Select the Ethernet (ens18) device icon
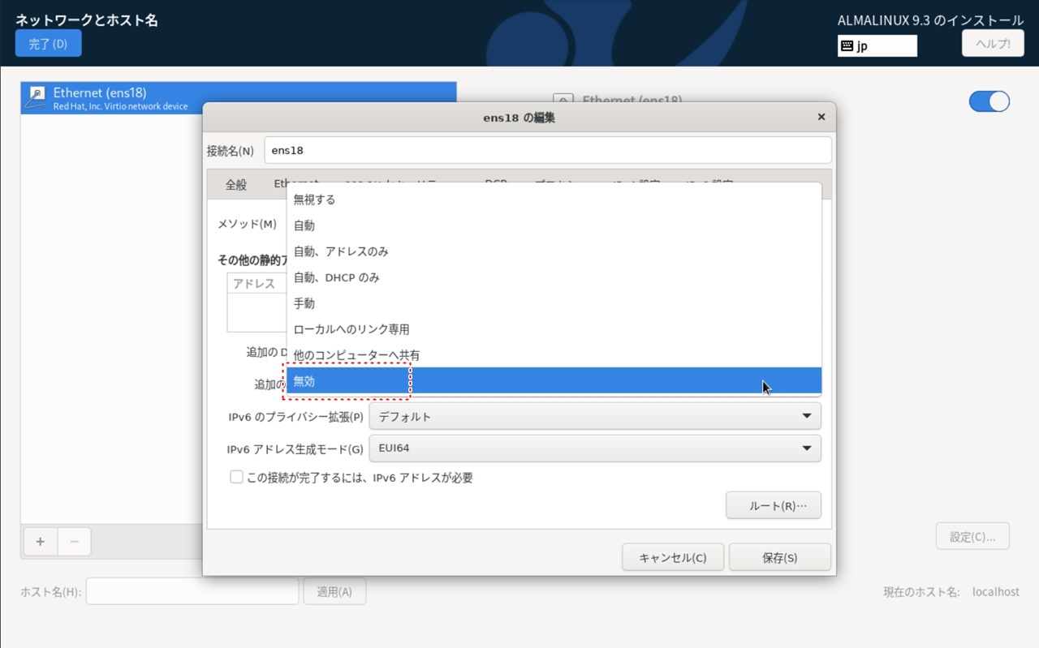 point(36,98)
